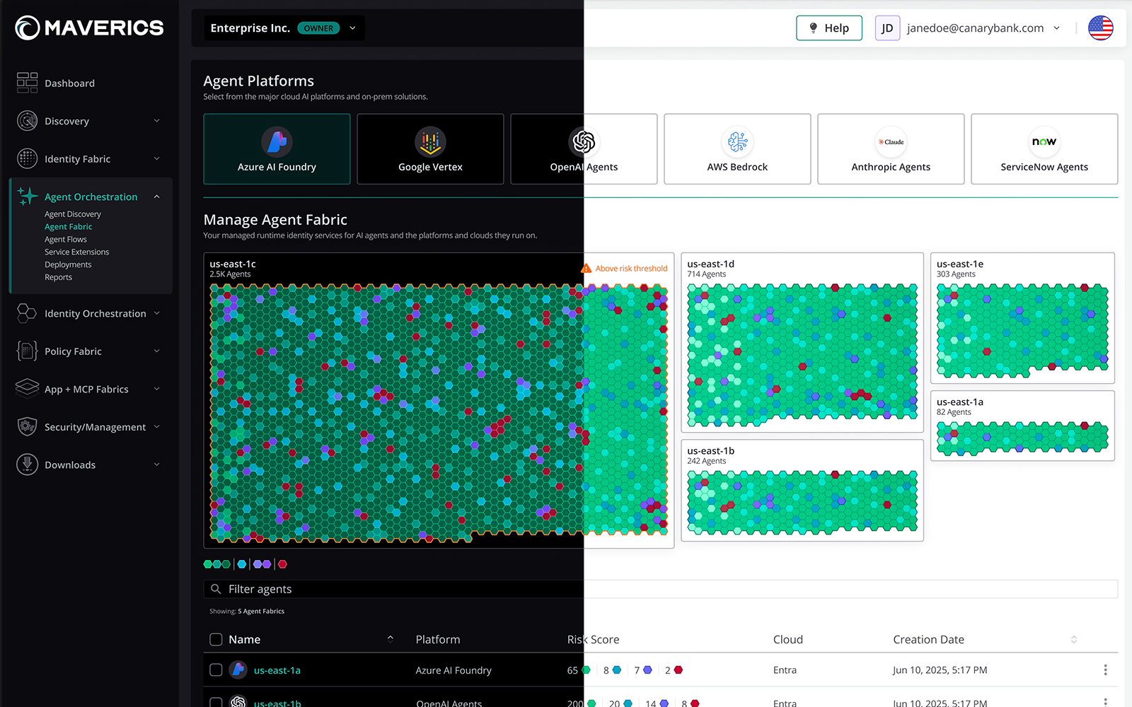Open the us-east-1a fabric link

(277, 670)
